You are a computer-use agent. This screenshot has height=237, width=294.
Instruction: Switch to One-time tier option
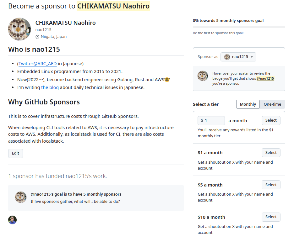272,104
